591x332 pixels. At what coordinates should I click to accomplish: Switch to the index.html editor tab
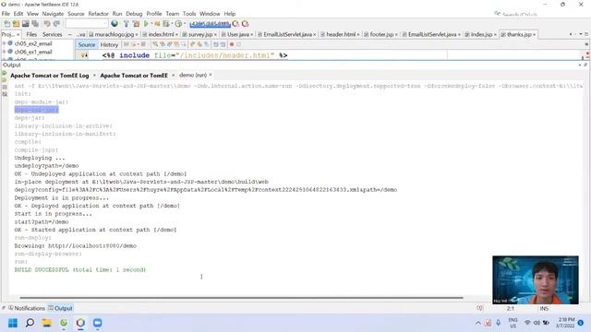pyautogui.click(x=161, y=34)
